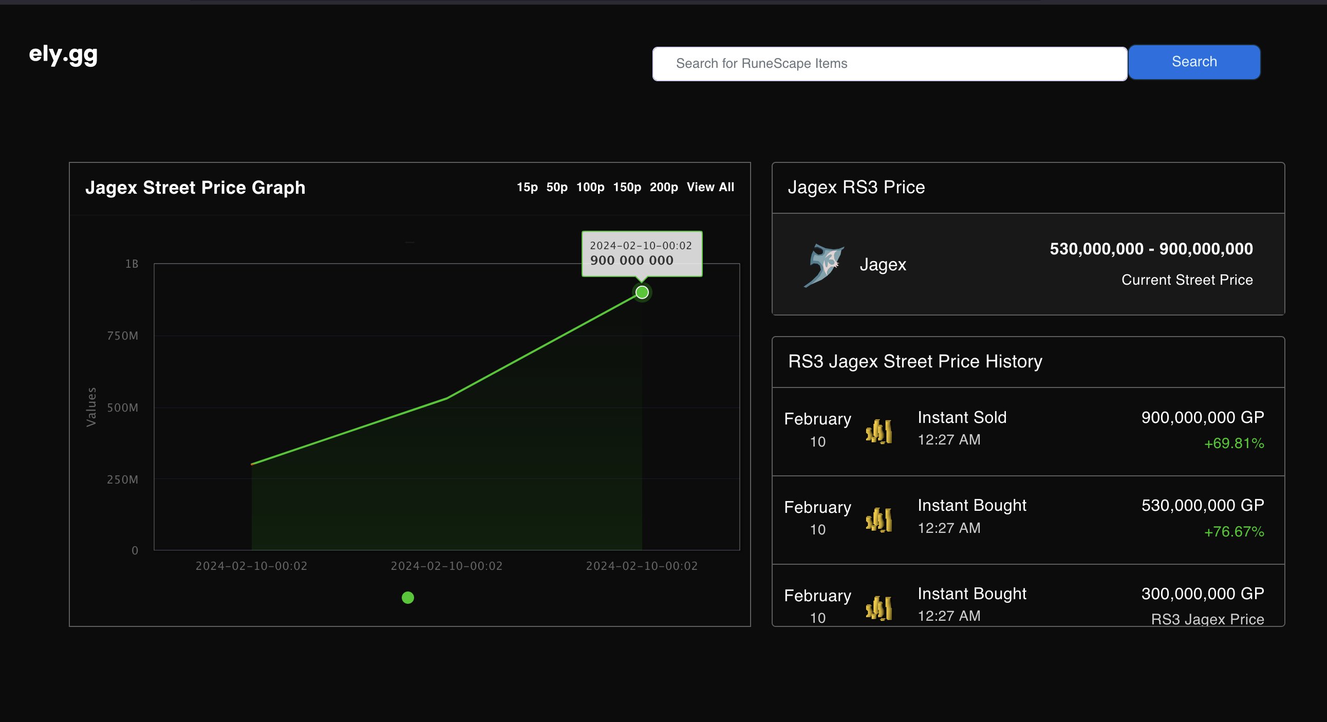The height and width of the screenshot is (722, 1327).
Task: Click the RS3 Jagex Street Price History heading
Action: (x=915, y=361)
